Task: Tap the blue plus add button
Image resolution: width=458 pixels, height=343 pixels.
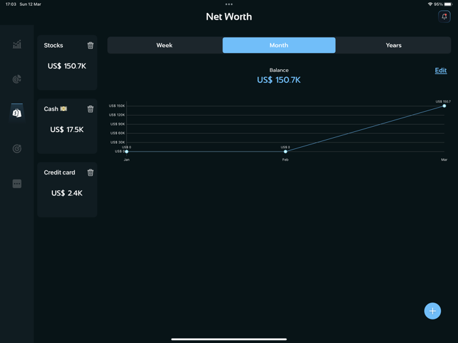Action: [432, 311]
